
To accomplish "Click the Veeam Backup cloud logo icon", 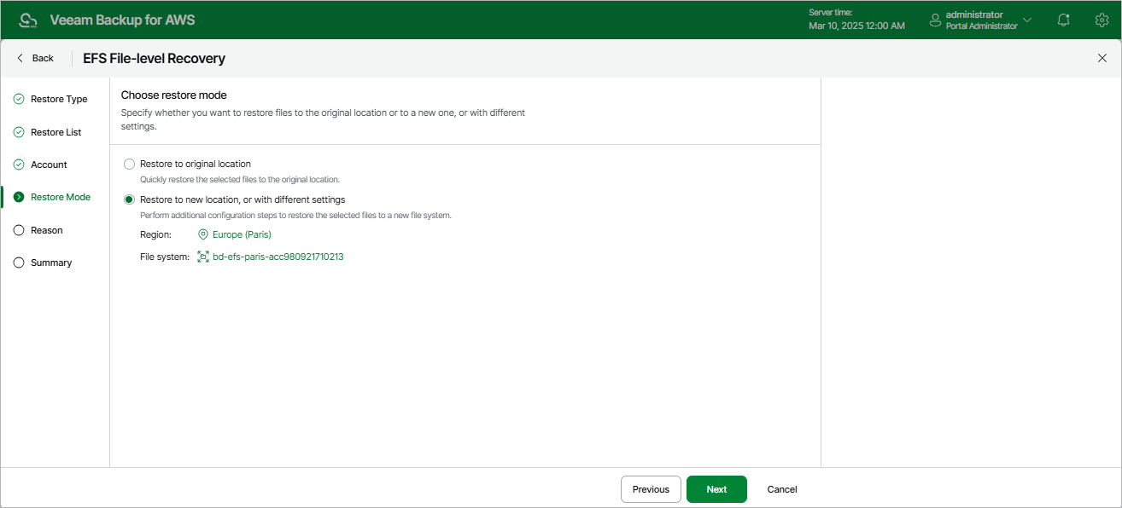I will [27, 20].
